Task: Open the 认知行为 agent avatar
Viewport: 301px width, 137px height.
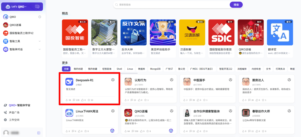Action: pos(128,81)
